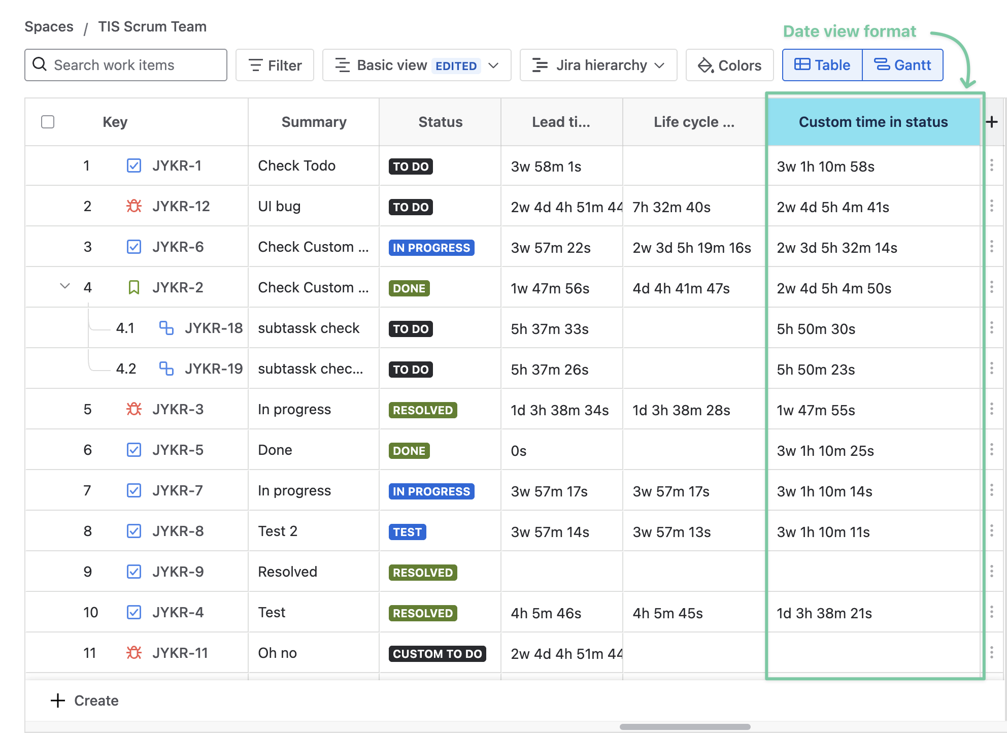This screenshot has width=1007, height=733.
Task: Collapse the JYKR-2 row children
Action: [65, 286]
